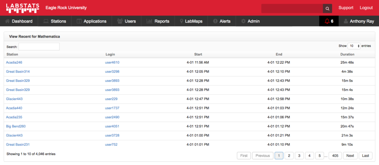Open station Big Bend260

pyautogui.click(x=16, y=126)
